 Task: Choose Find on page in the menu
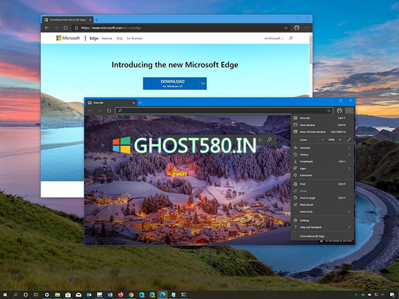click(x=322, y=197)
